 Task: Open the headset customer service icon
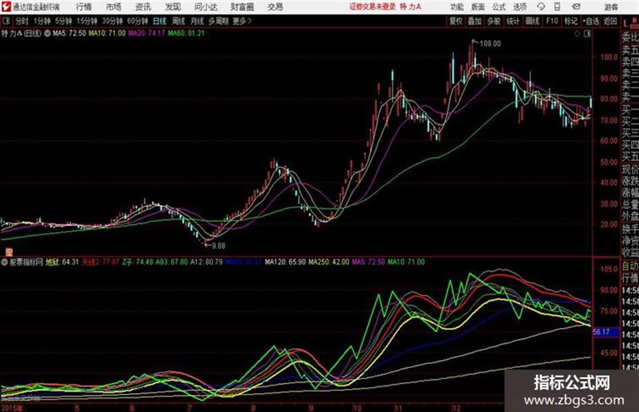point(541,7)
